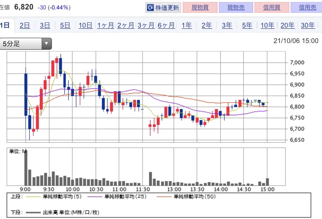
Task: Click the 単位: M volume unit label
Action: 18,152
